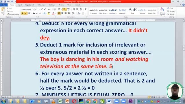Click Find in Editing group
The height and width of the screenshot is (104, 185).
coord(171,8)
